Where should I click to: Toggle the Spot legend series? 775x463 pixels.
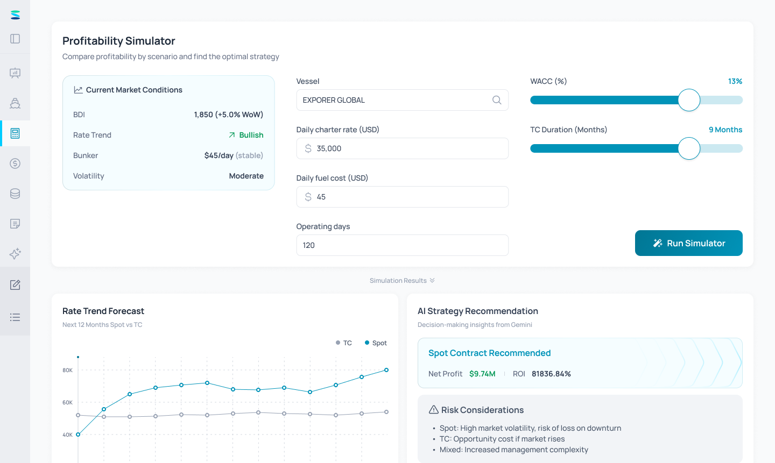(376, 343)
